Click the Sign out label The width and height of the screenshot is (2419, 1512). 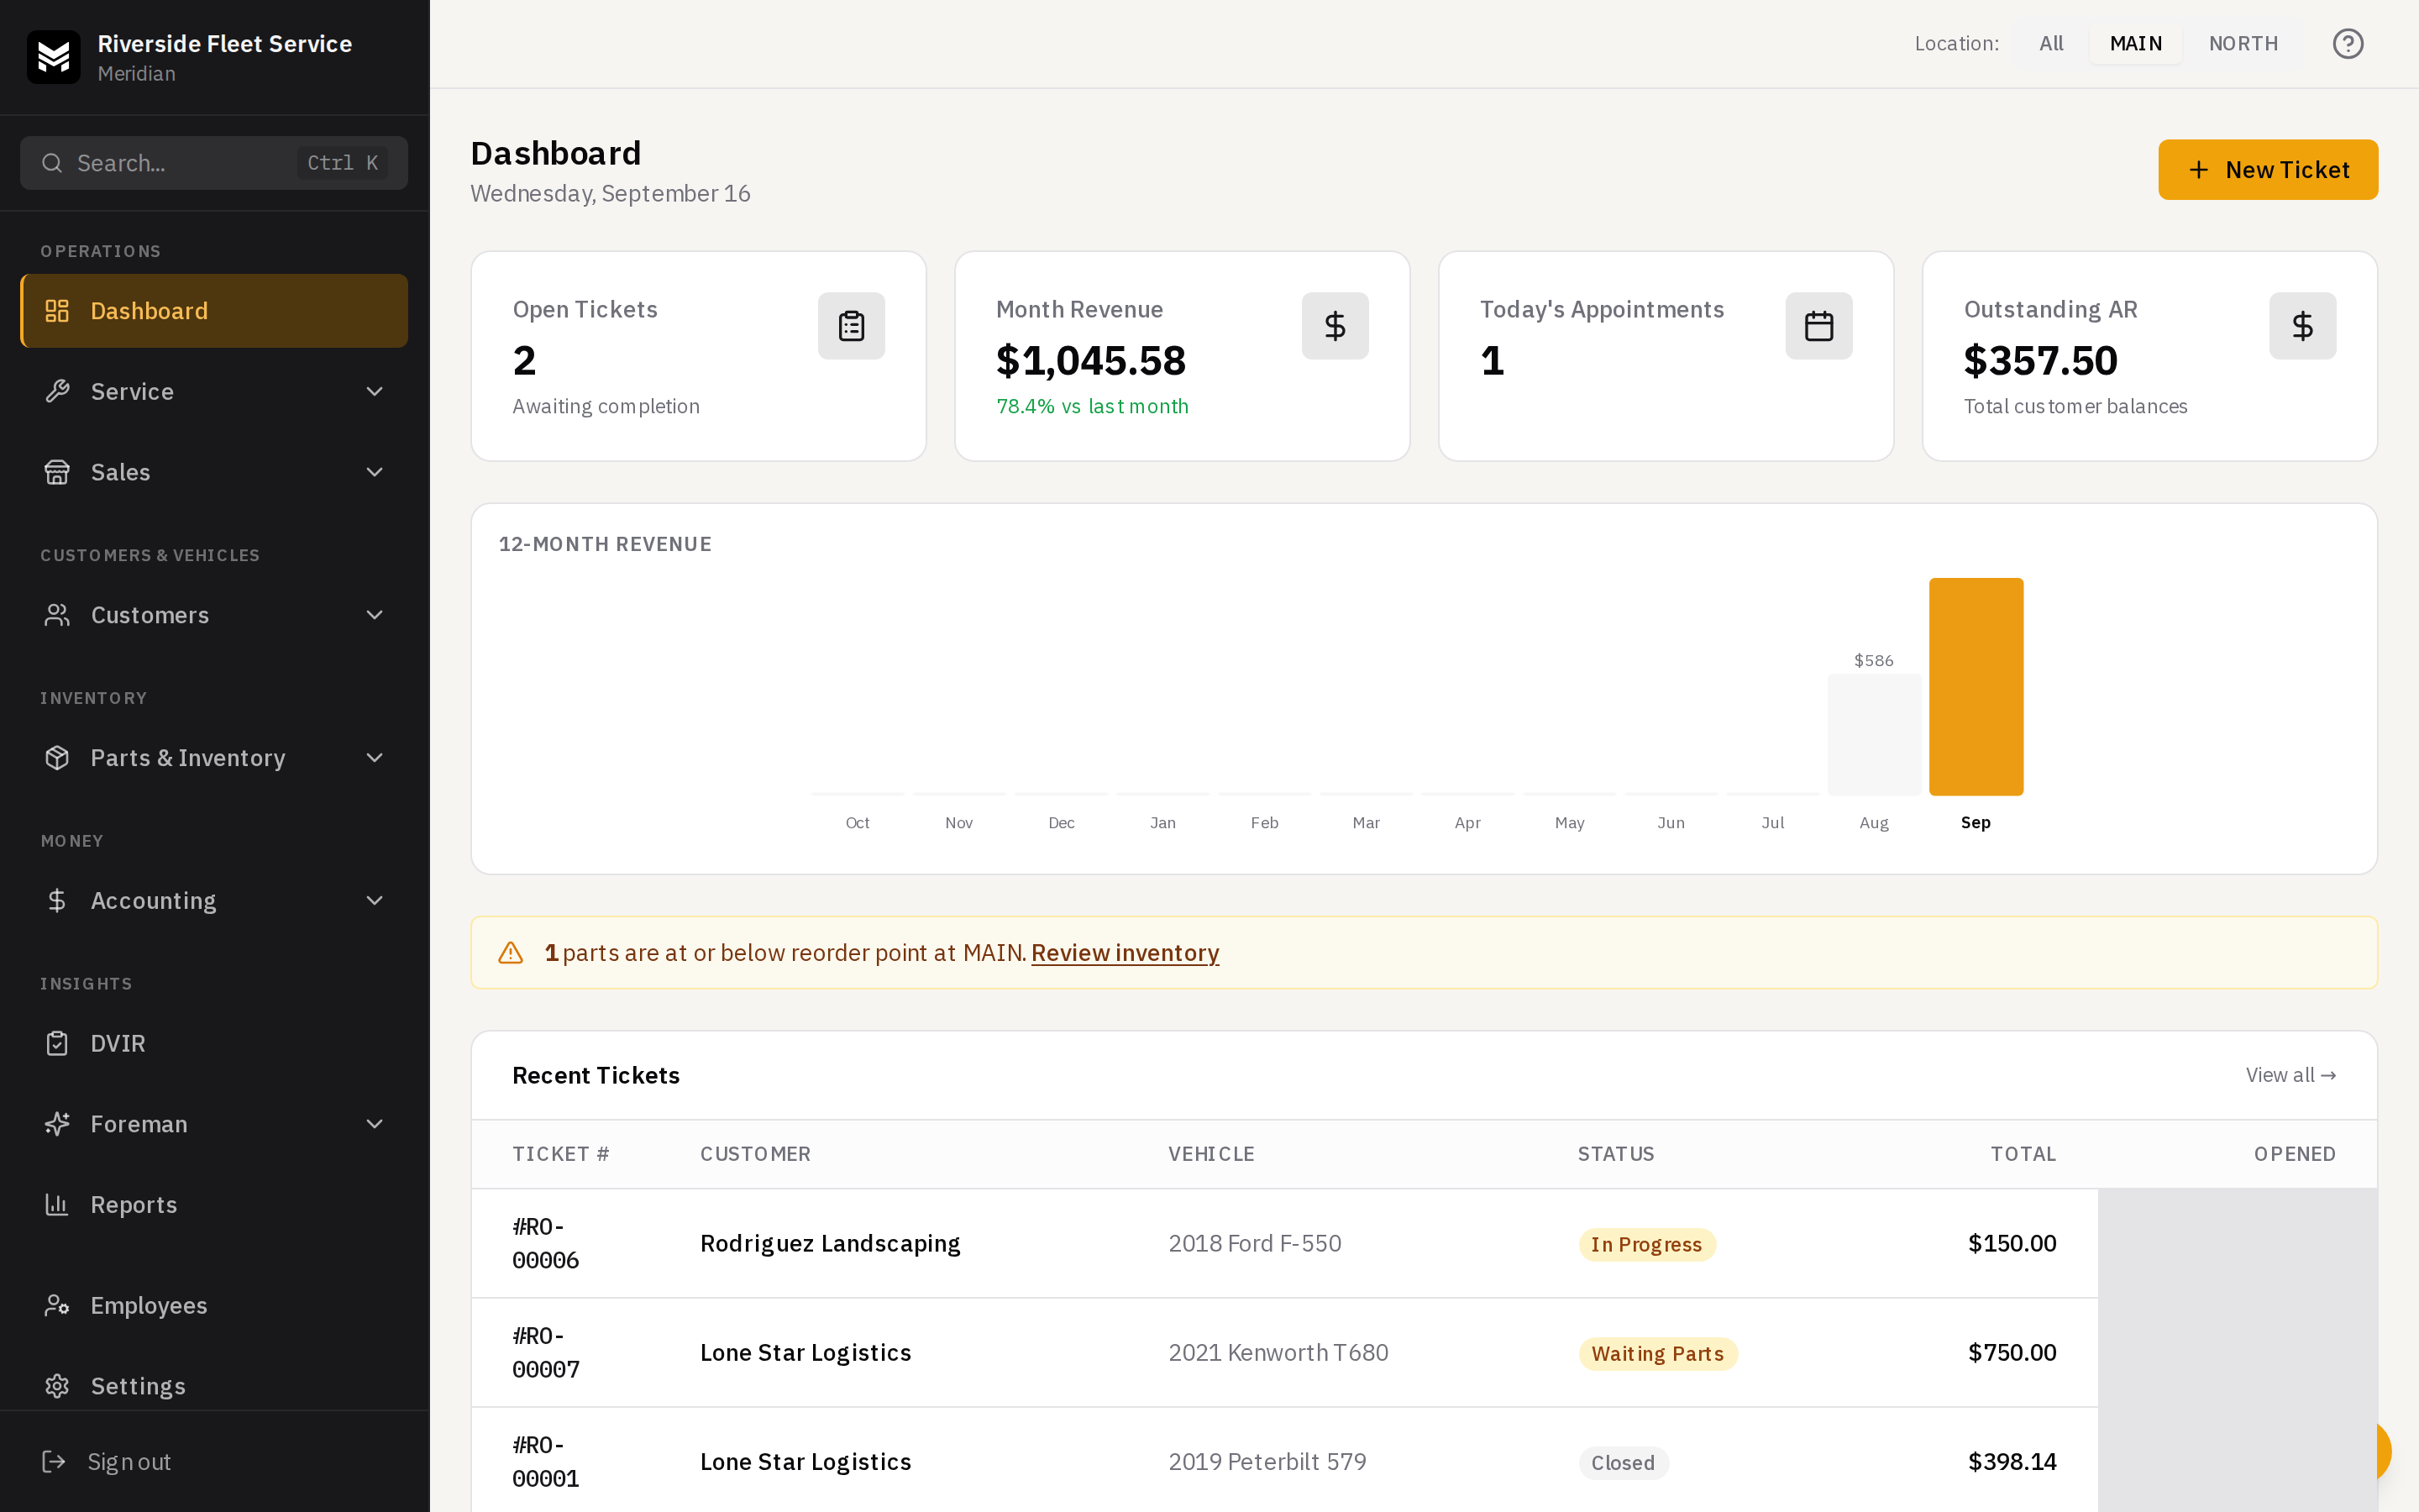point(129,1462)
